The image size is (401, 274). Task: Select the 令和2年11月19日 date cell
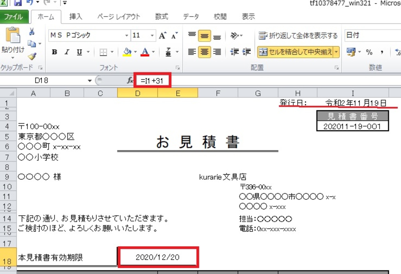353,103
